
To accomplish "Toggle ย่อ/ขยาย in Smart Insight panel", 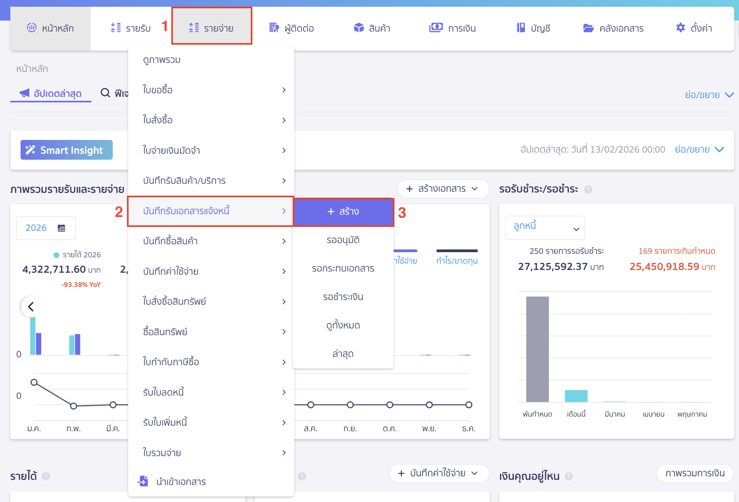I will pyautogui.click(x=699, y=149).
